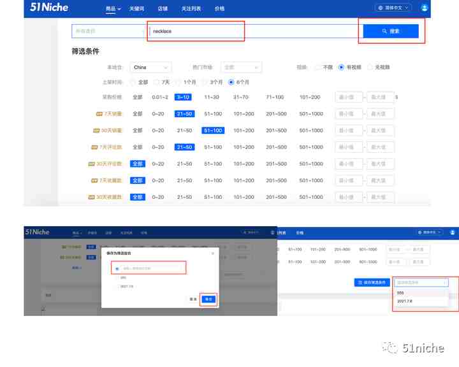Click 确定 in the save filter dialog
The width and height of the screenshot is (459, 367).
[208, 299]
